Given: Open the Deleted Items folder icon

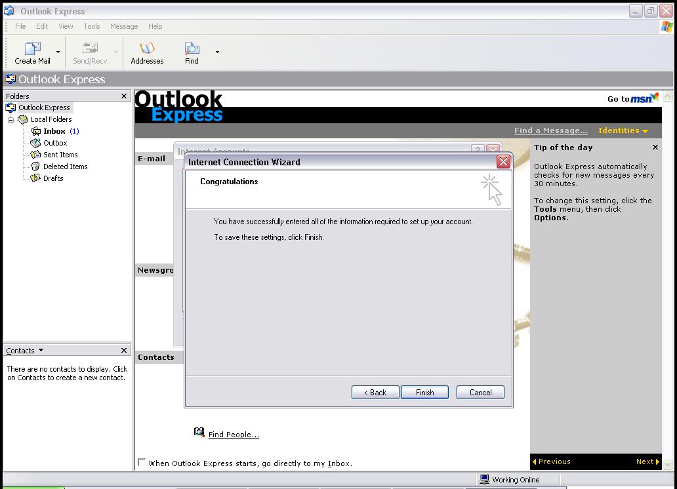Looking at the screenshot, I should pos(35,166).
